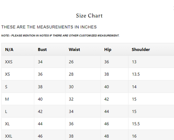The image size is (174, 140).
Task: Click the M size row label
Action: click(7, 99)
